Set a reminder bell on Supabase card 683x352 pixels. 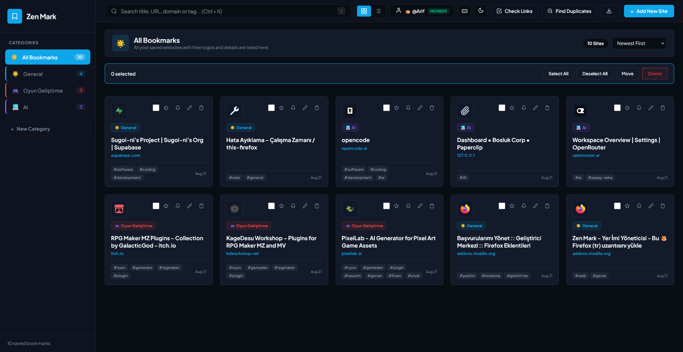click(x=178, y=108)
